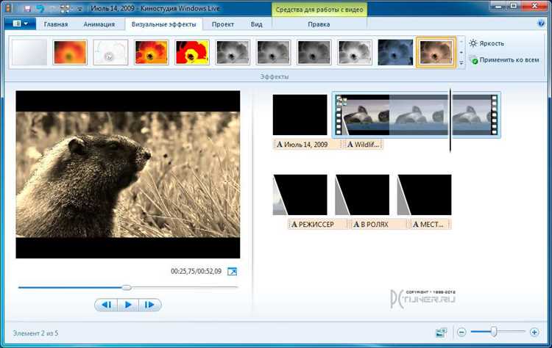Screen dimensions: 552x348
Task: Expand the effects gallery more arrow
Action: click(x=461, y=64)
